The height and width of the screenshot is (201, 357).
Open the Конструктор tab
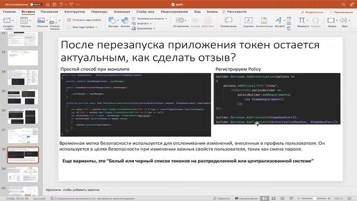pos(75,12)
